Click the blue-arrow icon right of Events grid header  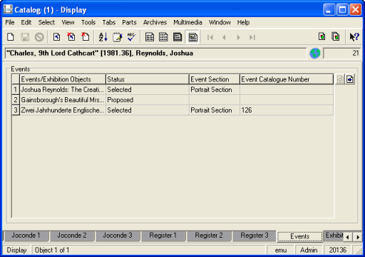[x=350, y=79]
